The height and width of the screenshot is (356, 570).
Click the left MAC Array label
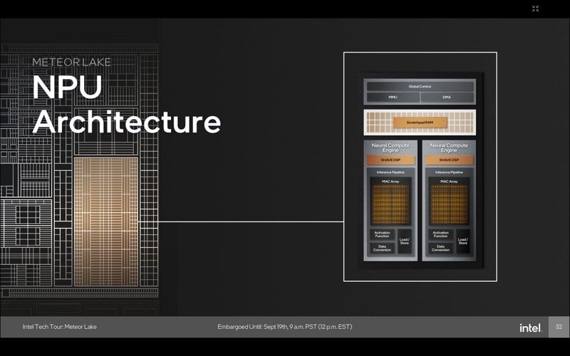(390, 182)
